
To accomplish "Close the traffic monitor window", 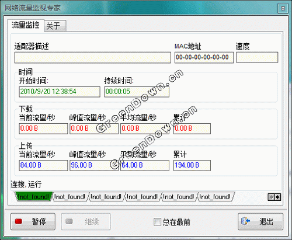I will point(283,8).
